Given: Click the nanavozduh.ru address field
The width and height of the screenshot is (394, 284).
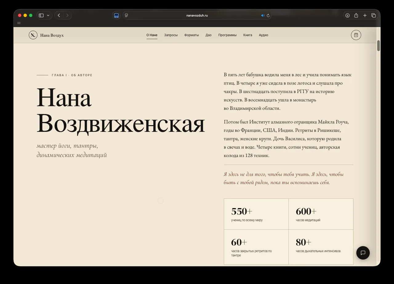Looking at the screenshot, I should point(197,15).
